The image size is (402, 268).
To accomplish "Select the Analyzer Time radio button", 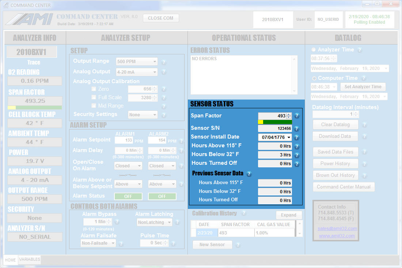I will 314,50.
